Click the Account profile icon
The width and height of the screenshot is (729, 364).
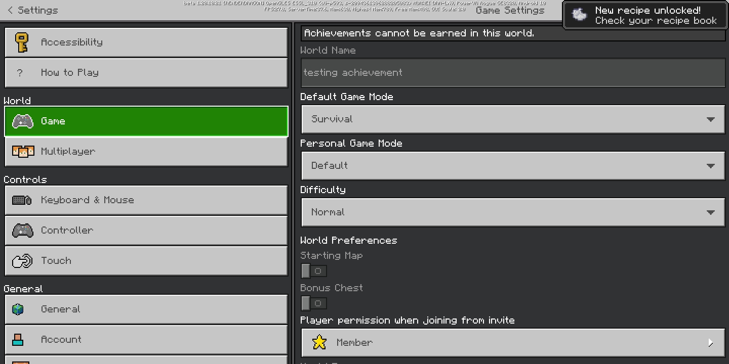[18, 339]
